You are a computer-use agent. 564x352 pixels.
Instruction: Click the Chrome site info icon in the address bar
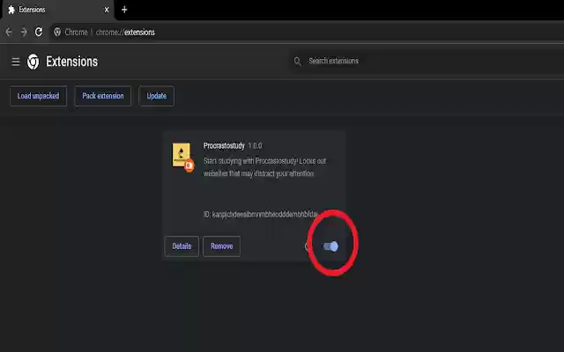pos(57,33)
